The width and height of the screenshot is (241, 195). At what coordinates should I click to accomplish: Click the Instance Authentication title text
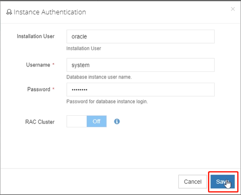tap(50, 12)
